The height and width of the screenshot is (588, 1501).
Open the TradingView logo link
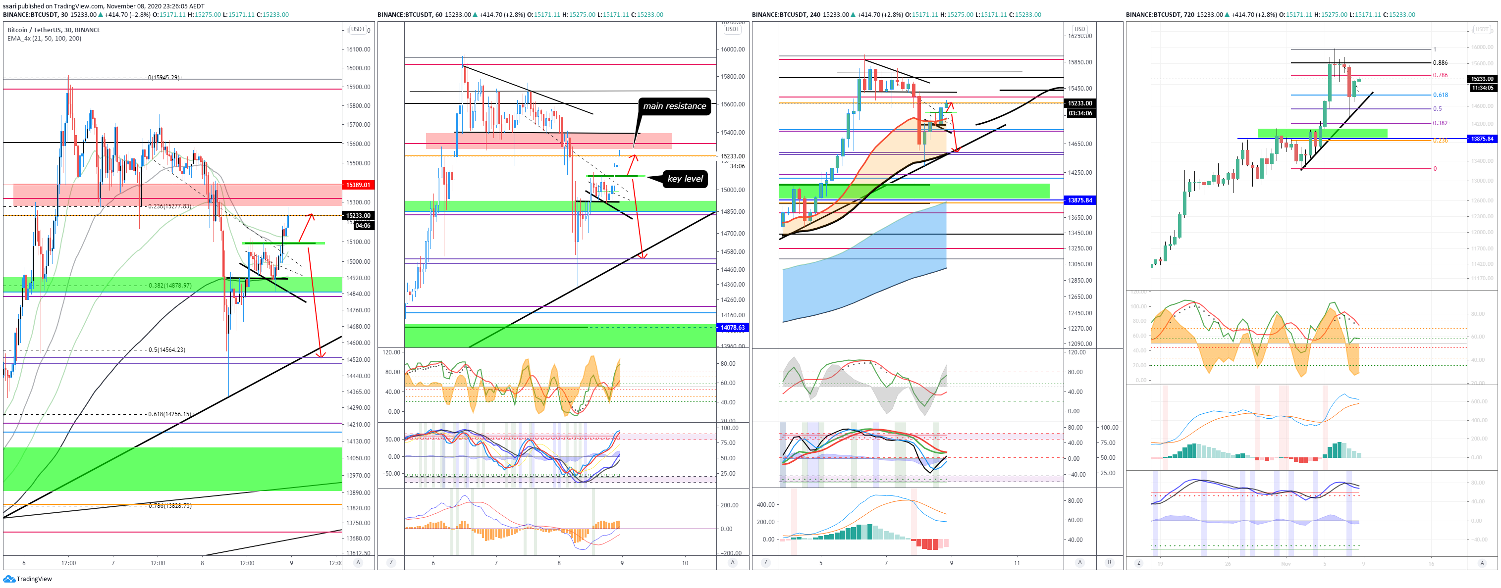[x=27, y=579]
